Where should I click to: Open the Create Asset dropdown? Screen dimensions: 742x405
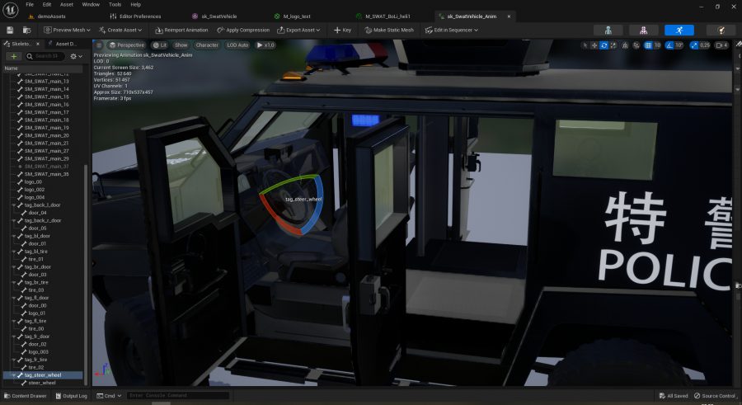pos(120,30)
